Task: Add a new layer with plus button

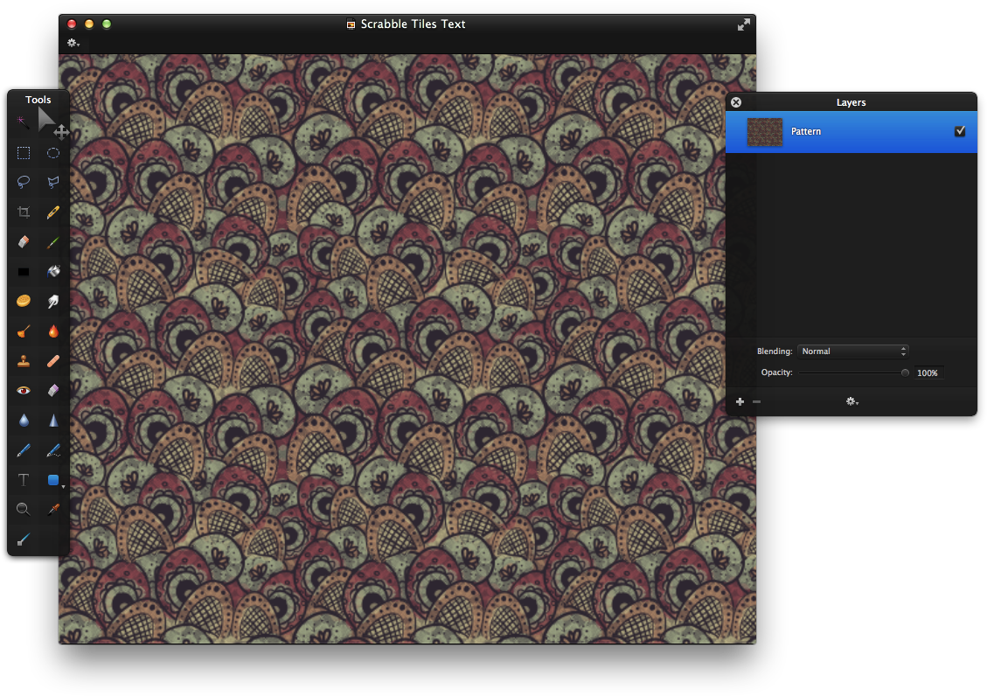Action: pos(740,401)
